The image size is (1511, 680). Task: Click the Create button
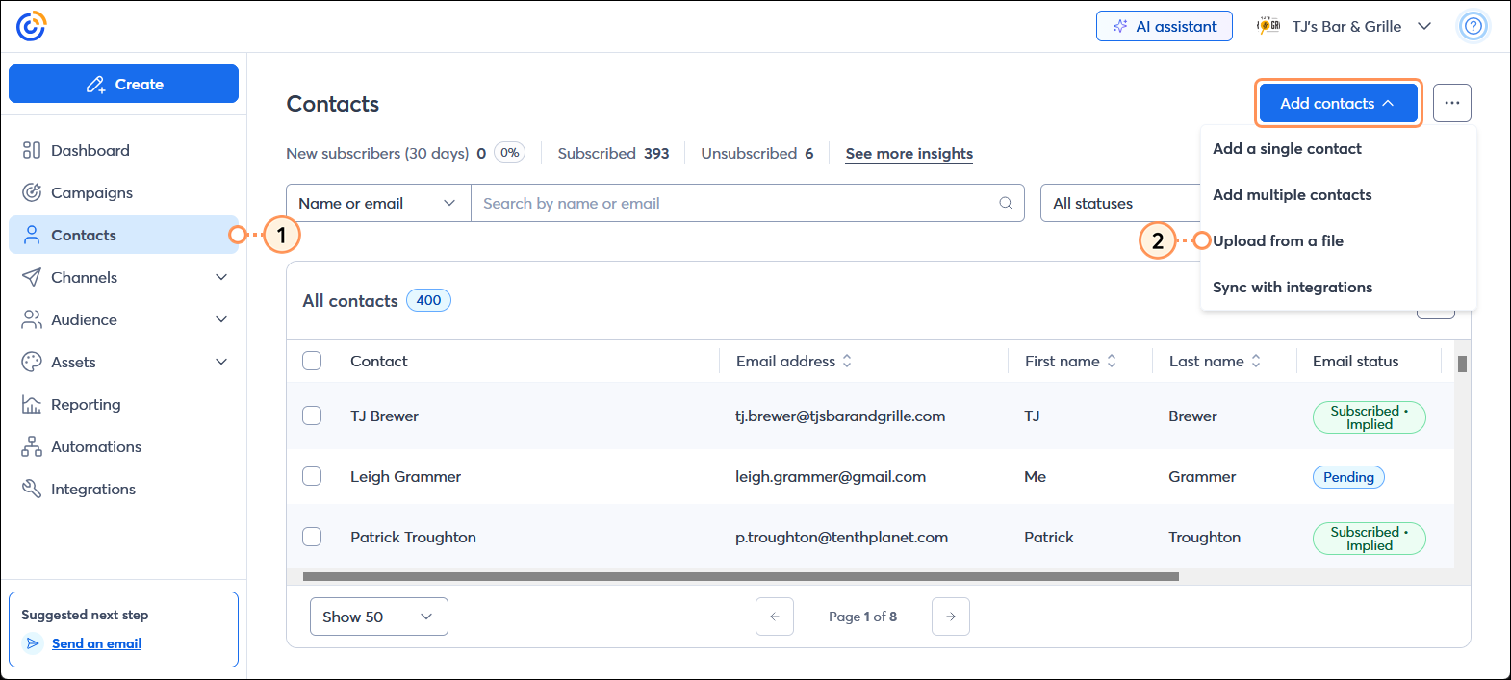[x=123, y=84]
